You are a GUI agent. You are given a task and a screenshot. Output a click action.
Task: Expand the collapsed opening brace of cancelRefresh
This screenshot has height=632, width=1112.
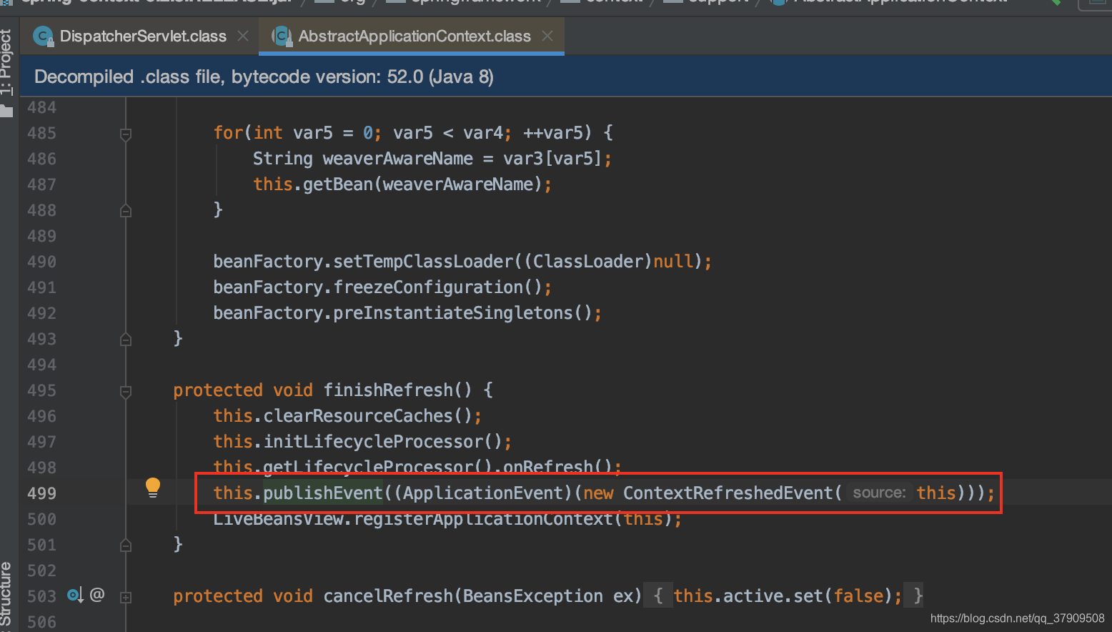pos(659,596)
